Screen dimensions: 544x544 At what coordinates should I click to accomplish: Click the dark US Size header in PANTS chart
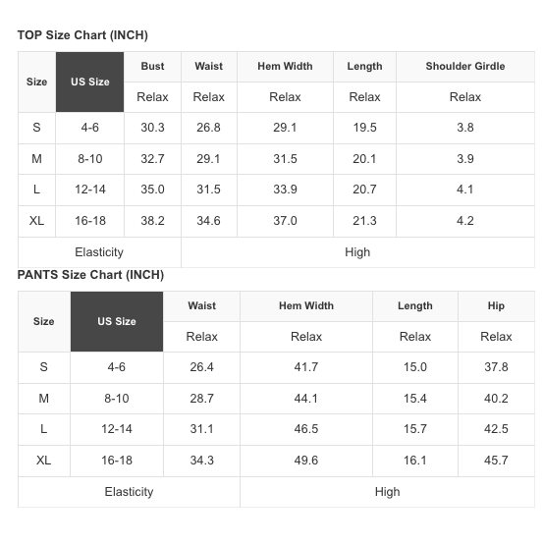[117, 321]
